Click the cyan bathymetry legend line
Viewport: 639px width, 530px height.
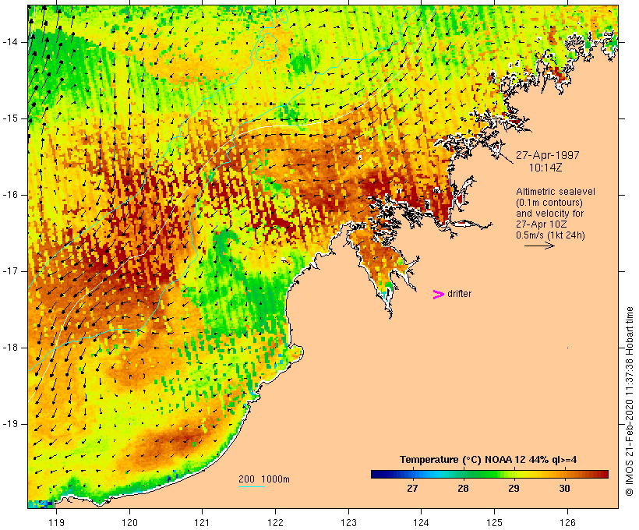point(252,486)
